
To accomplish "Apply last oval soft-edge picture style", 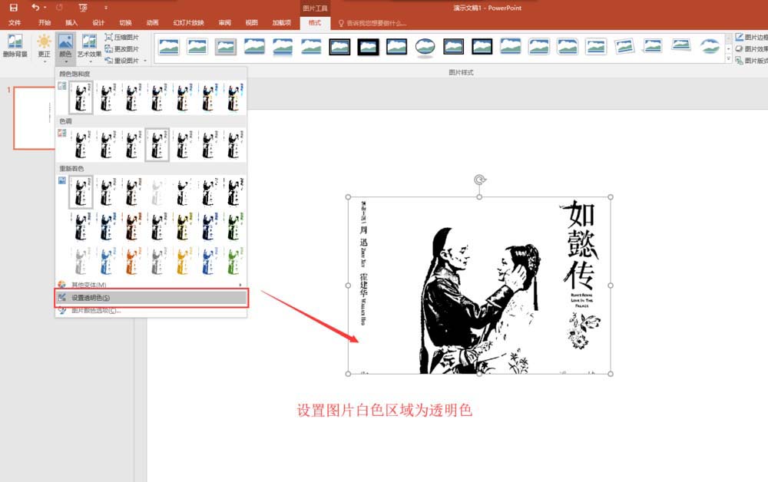I will [x=709, y=47].
